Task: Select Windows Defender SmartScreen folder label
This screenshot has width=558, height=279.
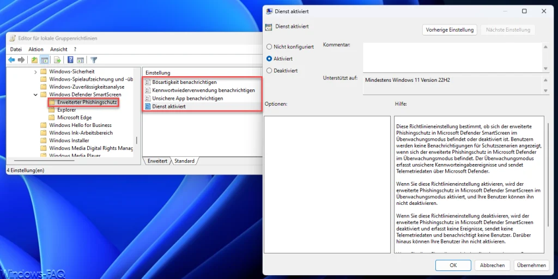Action: tap(85, 94)
